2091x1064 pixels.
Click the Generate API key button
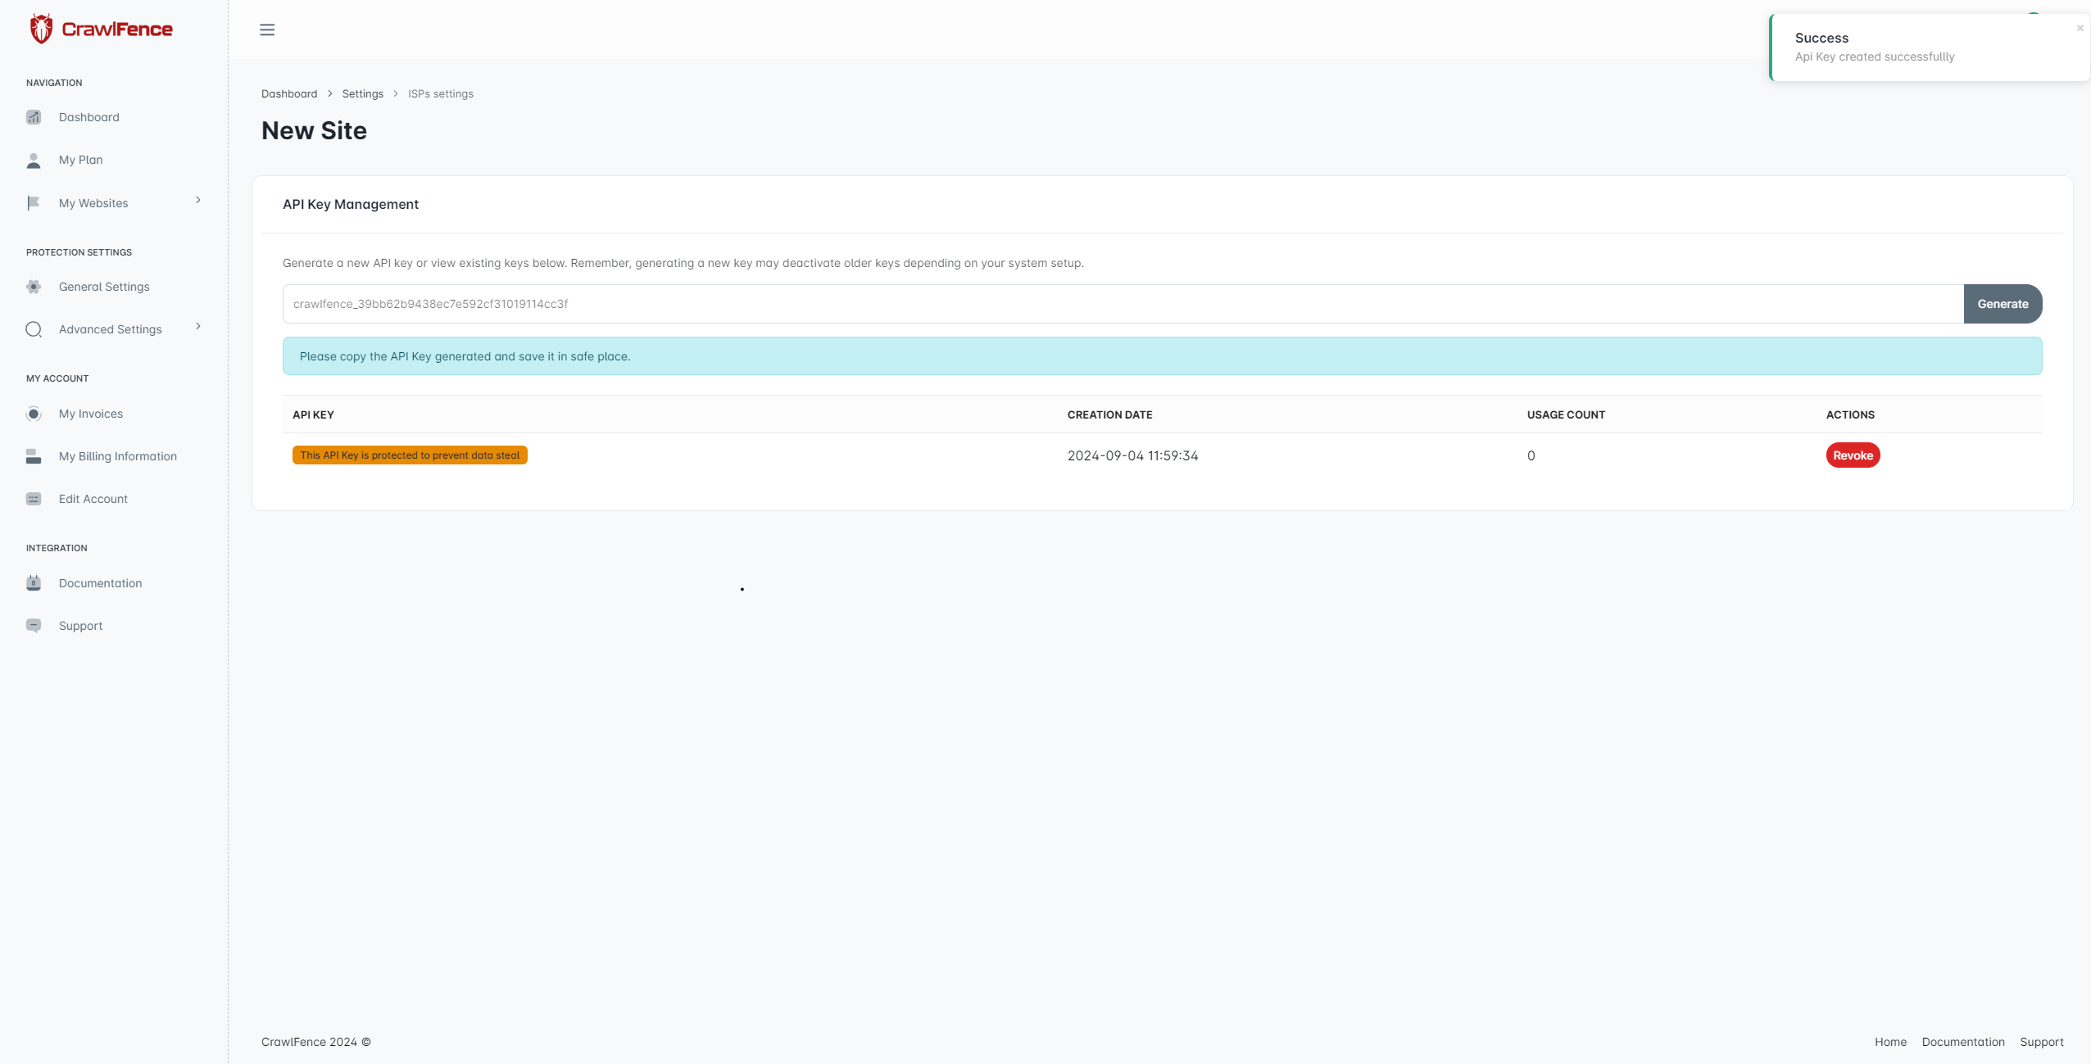(x=2002, y=302)
